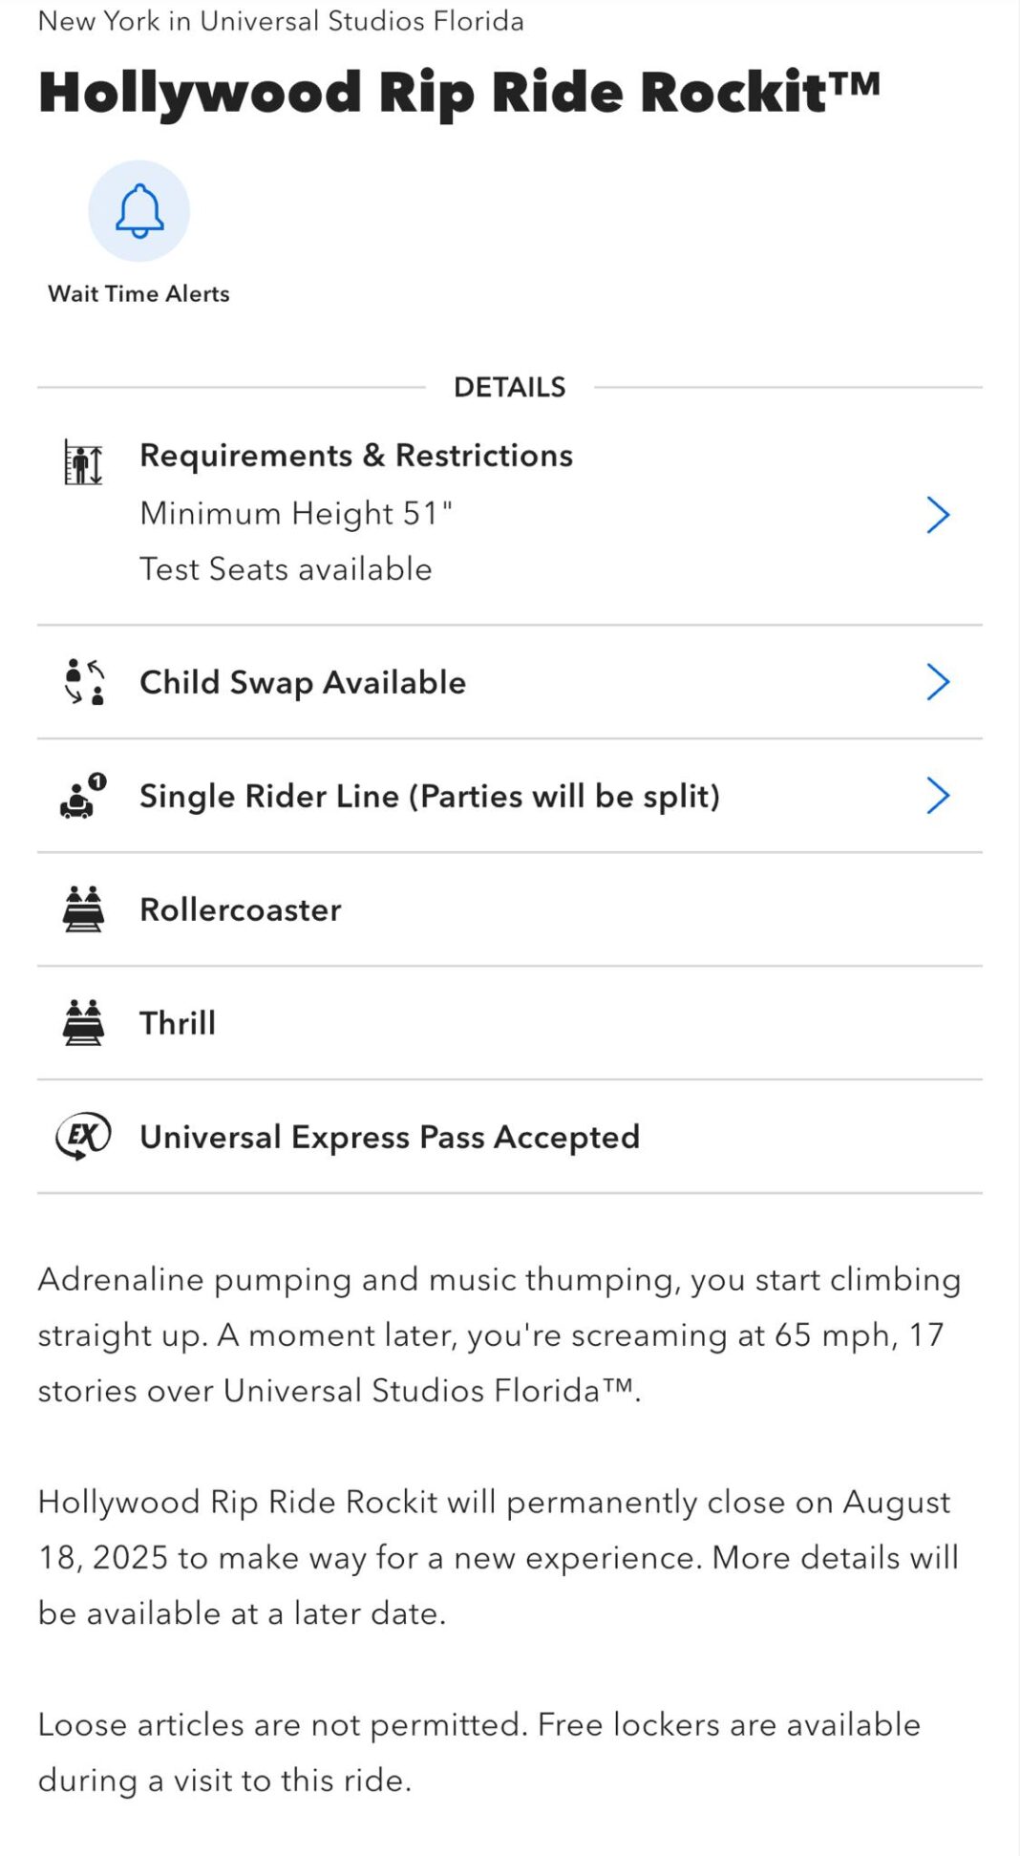This screenshot has height=1856, width=1020.
Task: Click the Minimum Height 51" text
Action: click(296, 514)
